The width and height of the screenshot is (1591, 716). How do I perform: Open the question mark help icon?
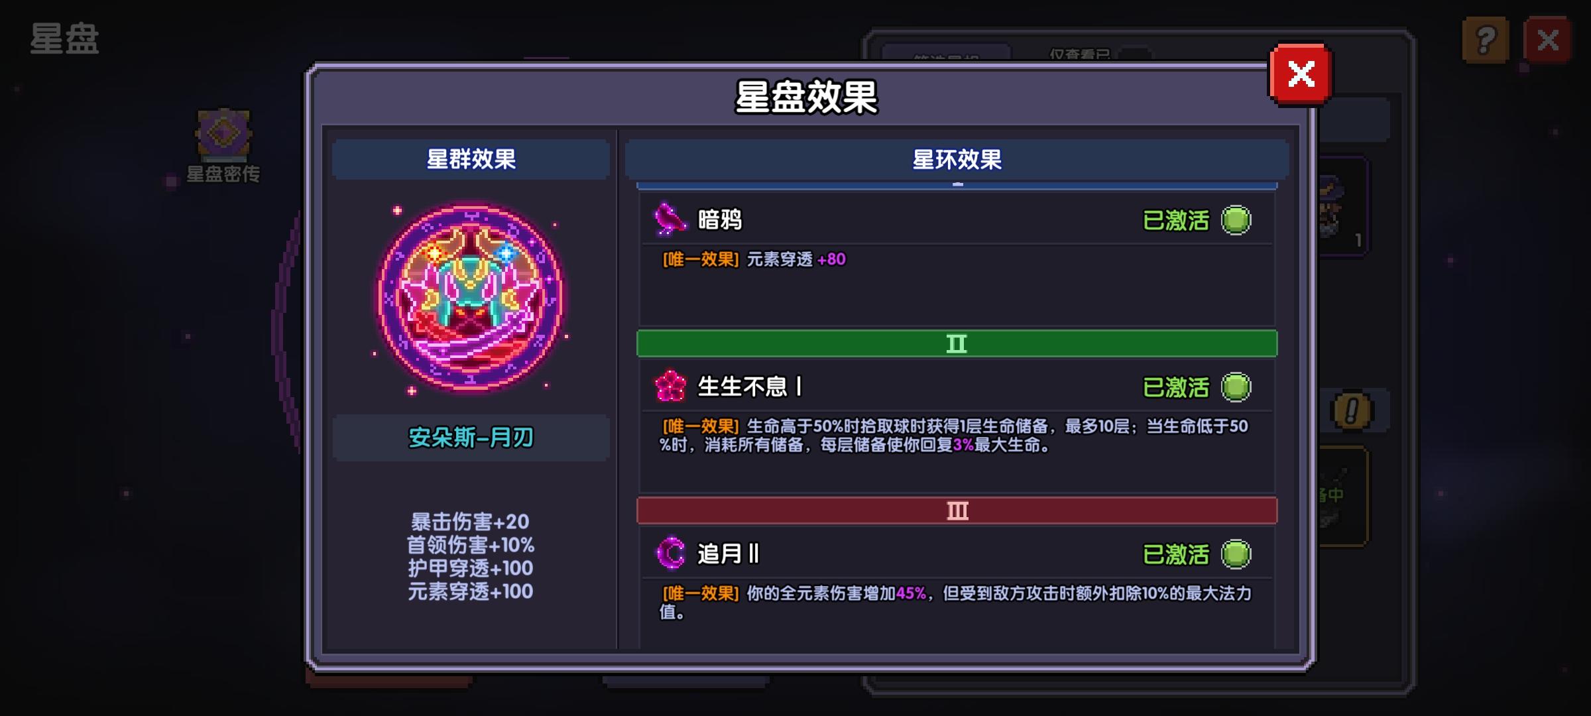click(x=1486, y=40)
